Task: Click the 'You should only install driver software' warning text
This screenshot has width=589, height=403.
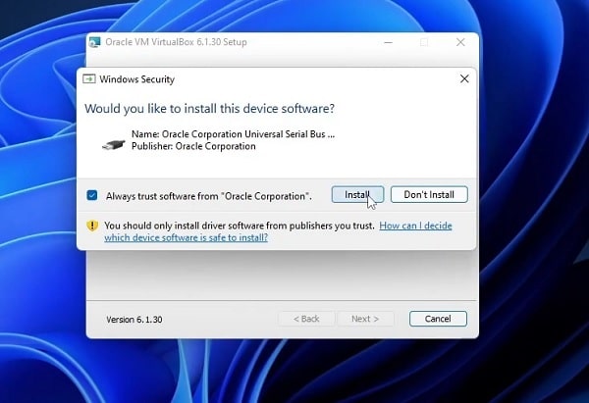Action: [240, 226]
